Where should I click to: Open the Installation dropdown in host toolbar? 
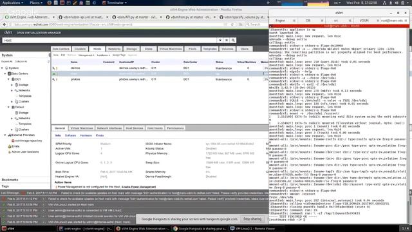(x=103, y=55)
